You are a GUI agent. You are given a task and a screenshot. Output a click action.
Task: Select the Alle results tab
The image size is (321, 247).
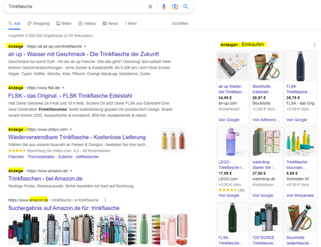(x=14, y=23)
